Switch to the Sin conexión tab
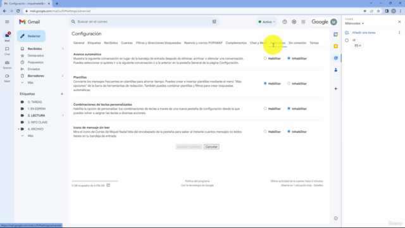Image resolution: width=405 pixels, height=228 pixels. coord(297,43)
